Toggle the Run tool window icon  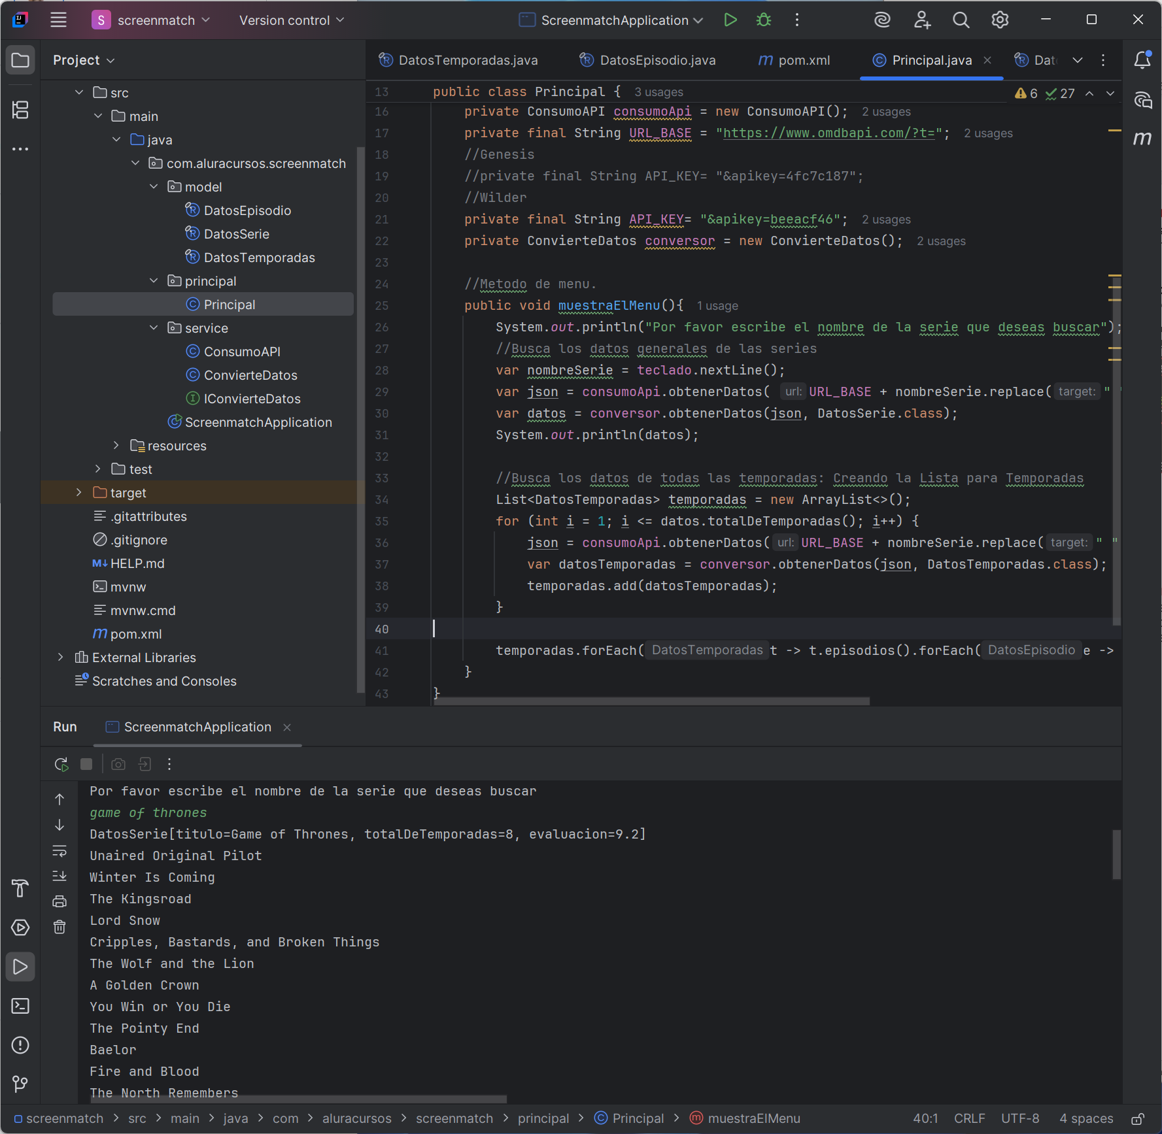tap(20, 967)
